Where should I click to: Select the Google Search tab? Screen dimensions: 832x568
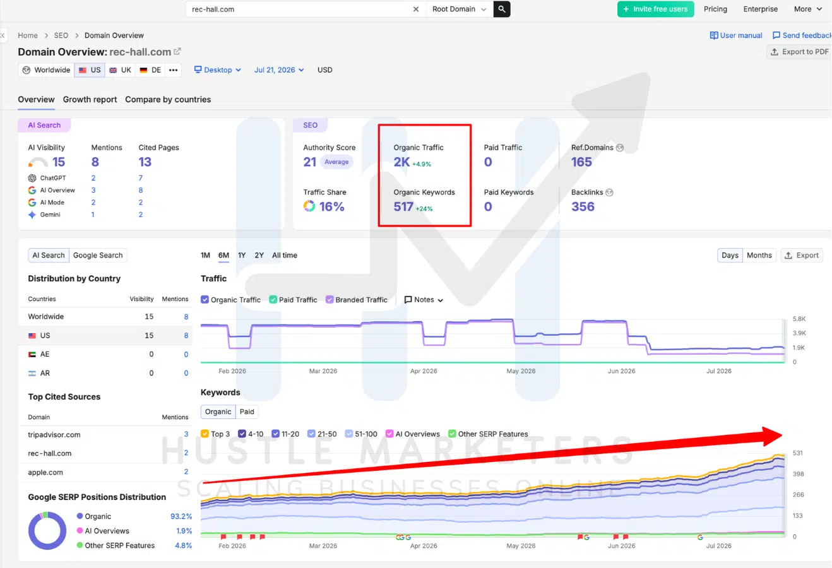[98, 256]
